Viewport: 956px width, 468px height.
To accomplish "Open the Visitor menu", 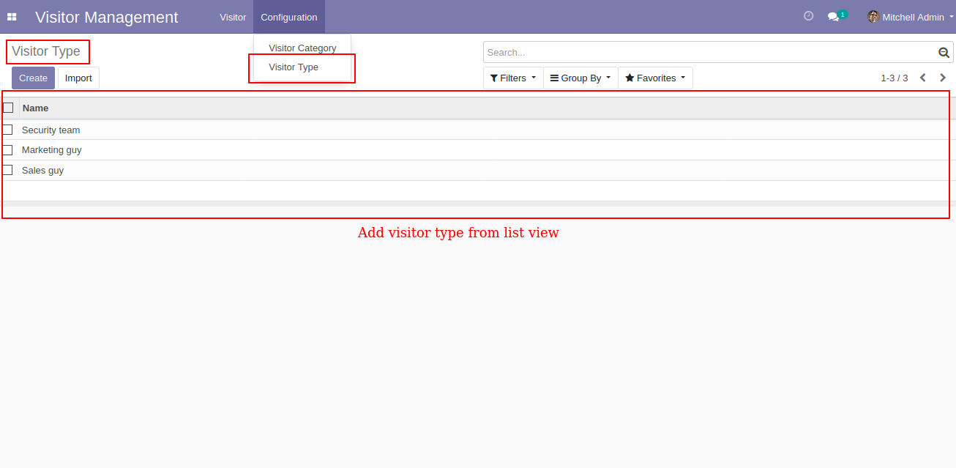I will click(233, 17).
